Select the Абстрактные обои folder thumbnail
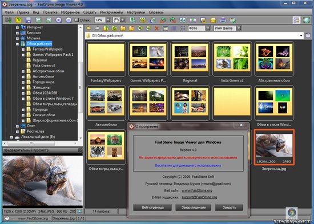 coord(274,59)
